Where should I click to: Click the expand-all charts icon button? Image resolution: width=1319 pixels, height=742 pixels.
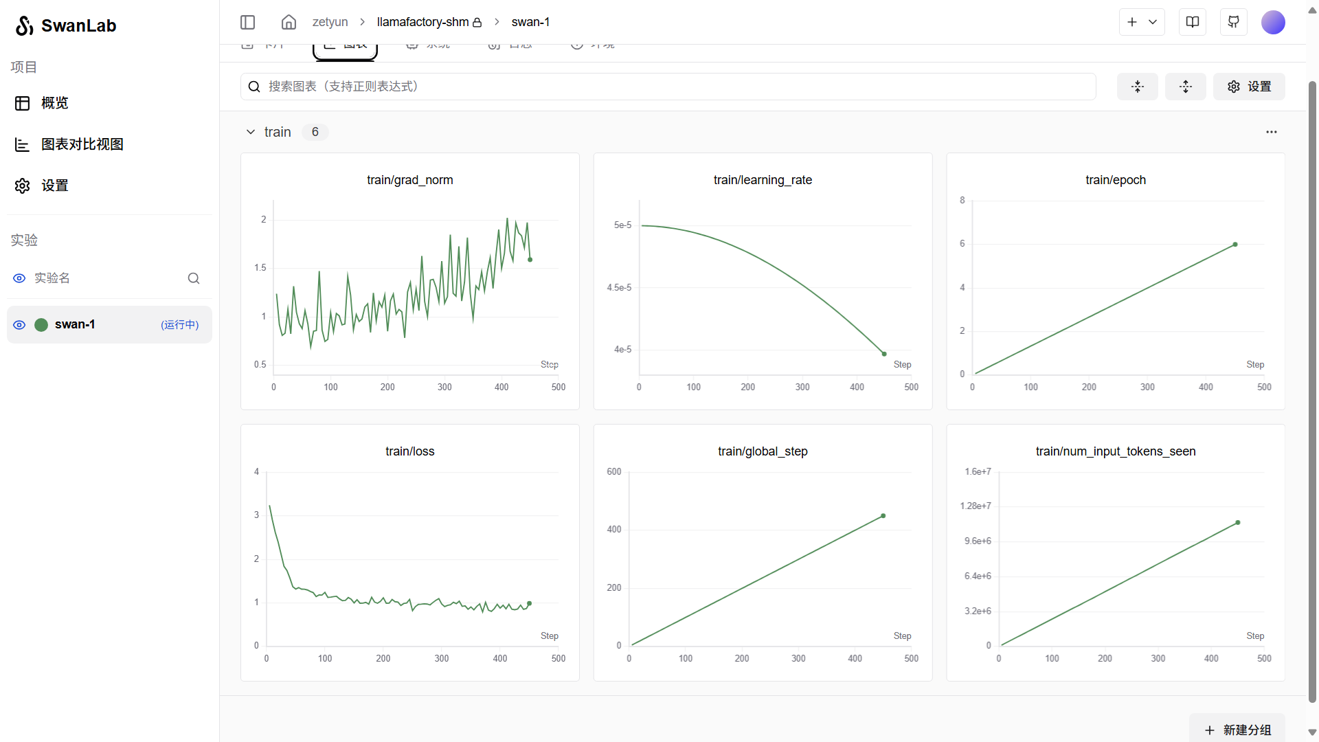tap(1186, 87)
